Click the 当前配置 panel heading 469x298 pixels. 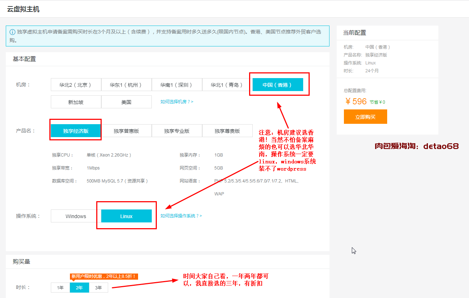click(x=354, y=33)
